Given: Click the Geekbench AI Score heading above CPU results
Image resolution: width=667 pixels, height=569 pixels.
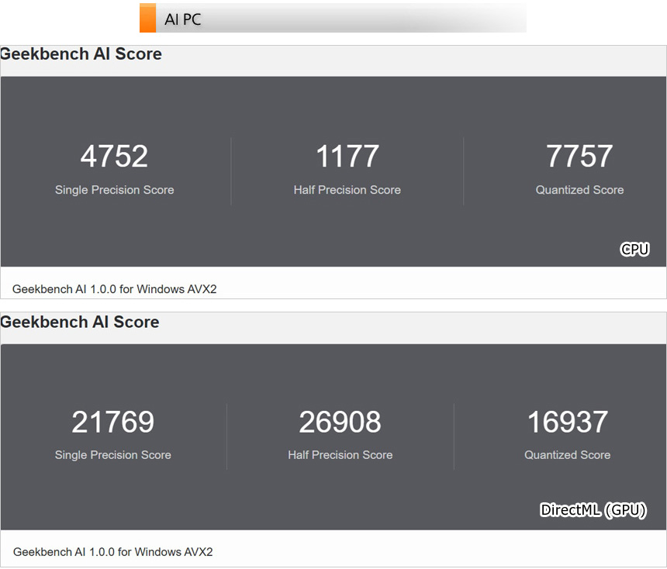Looking at the screenshot, I should (x=81, y=54).
